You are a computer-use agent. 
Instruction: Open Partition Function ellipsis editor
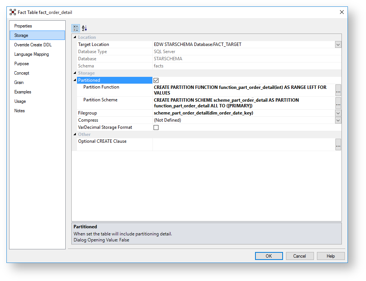point(338,90)
